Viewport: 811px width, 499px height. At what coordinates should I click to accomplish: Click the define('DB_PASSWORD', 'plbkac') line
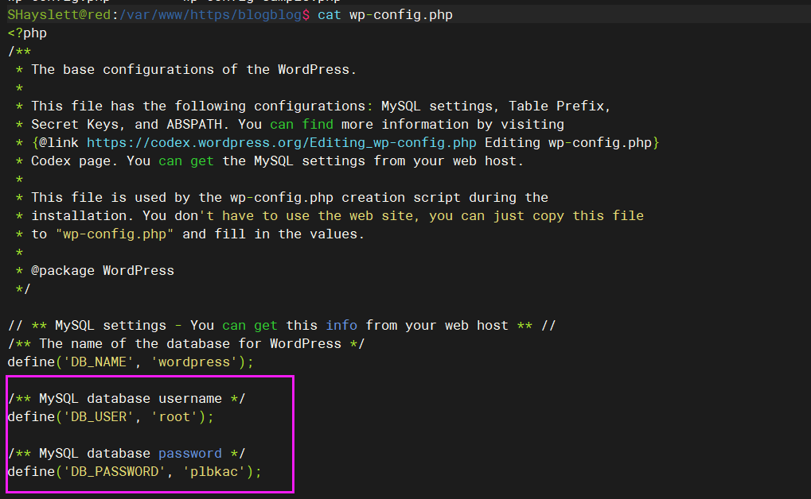(x=135, y=472)
